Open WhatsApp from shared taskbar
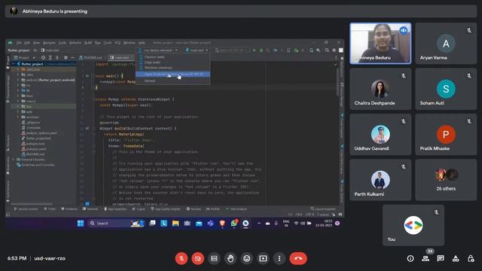The height and width of the screenshot is (271, 482). tap(234, 224)
